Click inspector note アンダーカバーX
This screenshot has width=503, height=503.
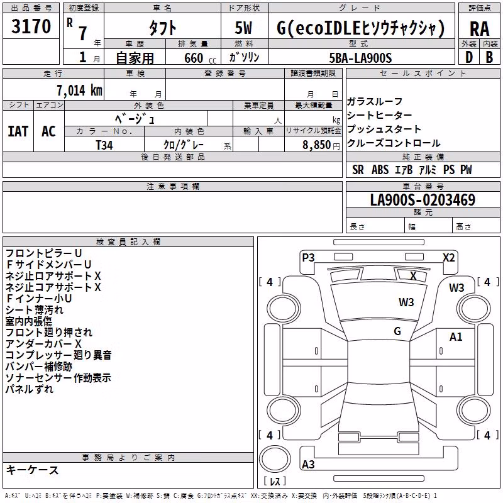pyautogui.click(x=43, y=344)
